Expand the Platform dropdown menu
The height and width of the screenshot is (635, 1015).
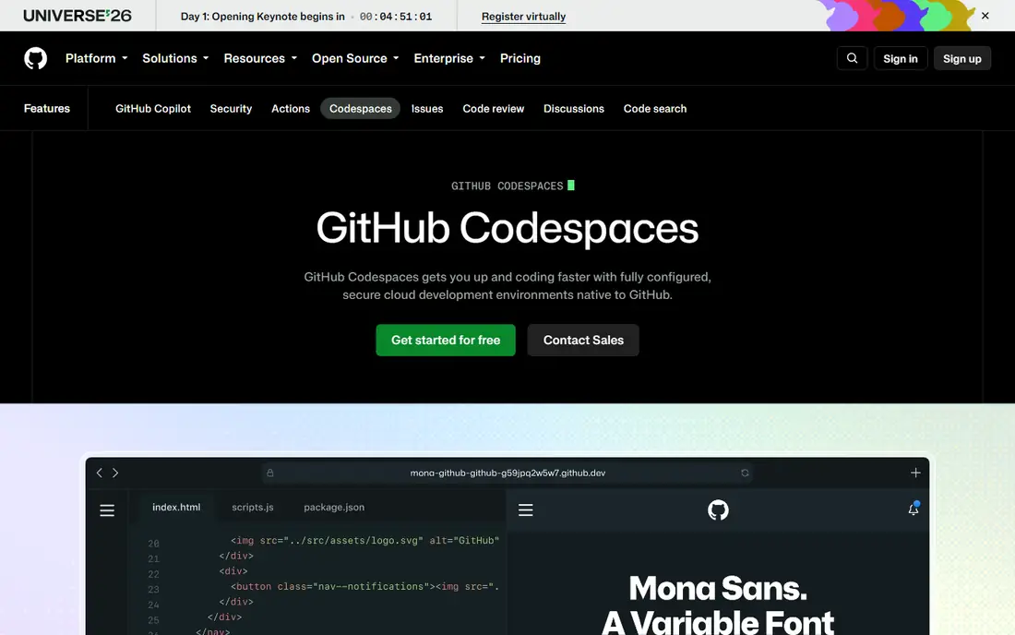pyautogui.click(x=97, y=58)
